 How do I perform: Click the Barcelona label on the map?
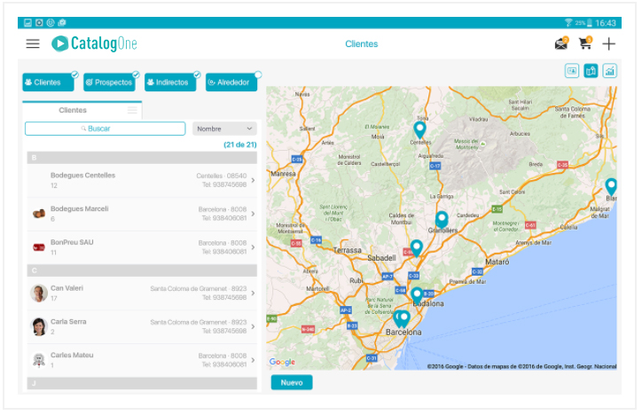(x=403, y=332)
